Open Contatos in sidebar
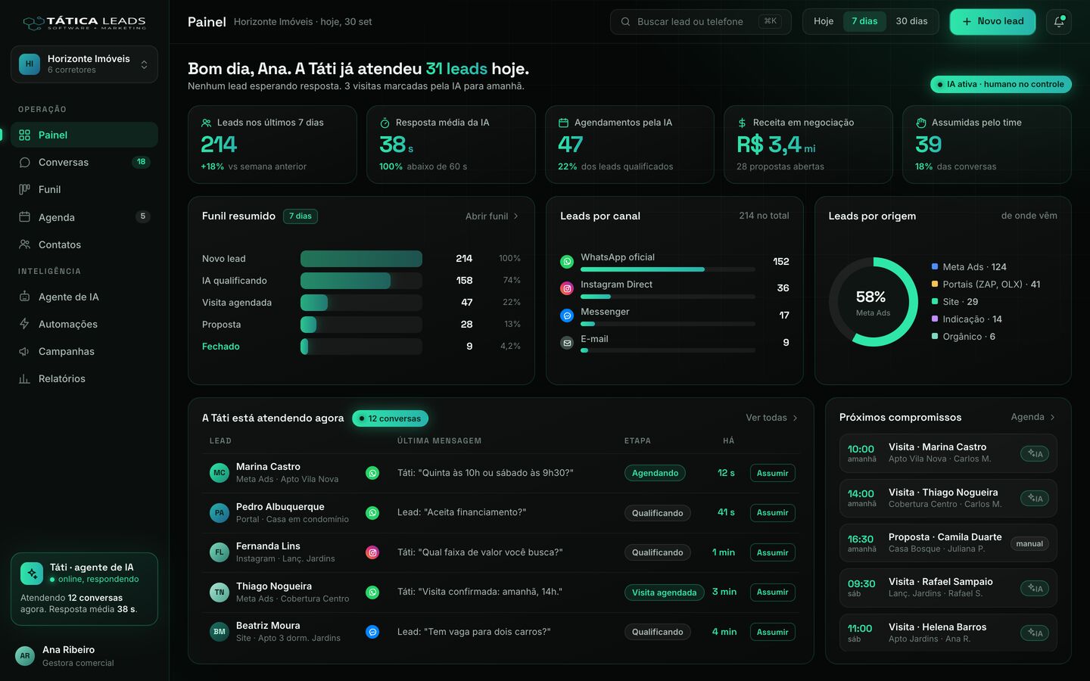The height and width of the screenshot is (681, 1090). point(84,244)
